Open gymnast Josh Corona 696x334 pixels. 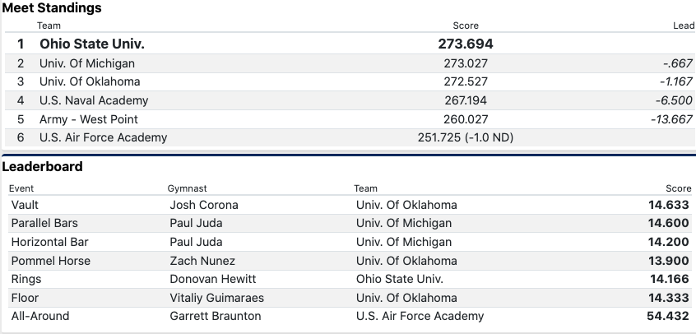pos(203,205)
